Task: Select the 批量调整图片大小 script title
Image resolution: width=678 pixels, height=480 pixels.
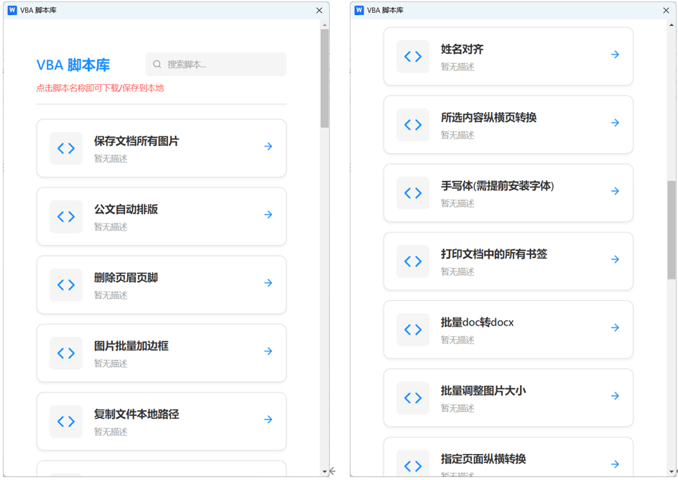Action: tap(483, 391)
